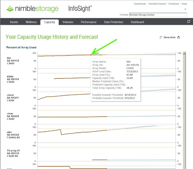Select the TS-array-01 array label
The image size is (193, 169).
pos(13,153)
